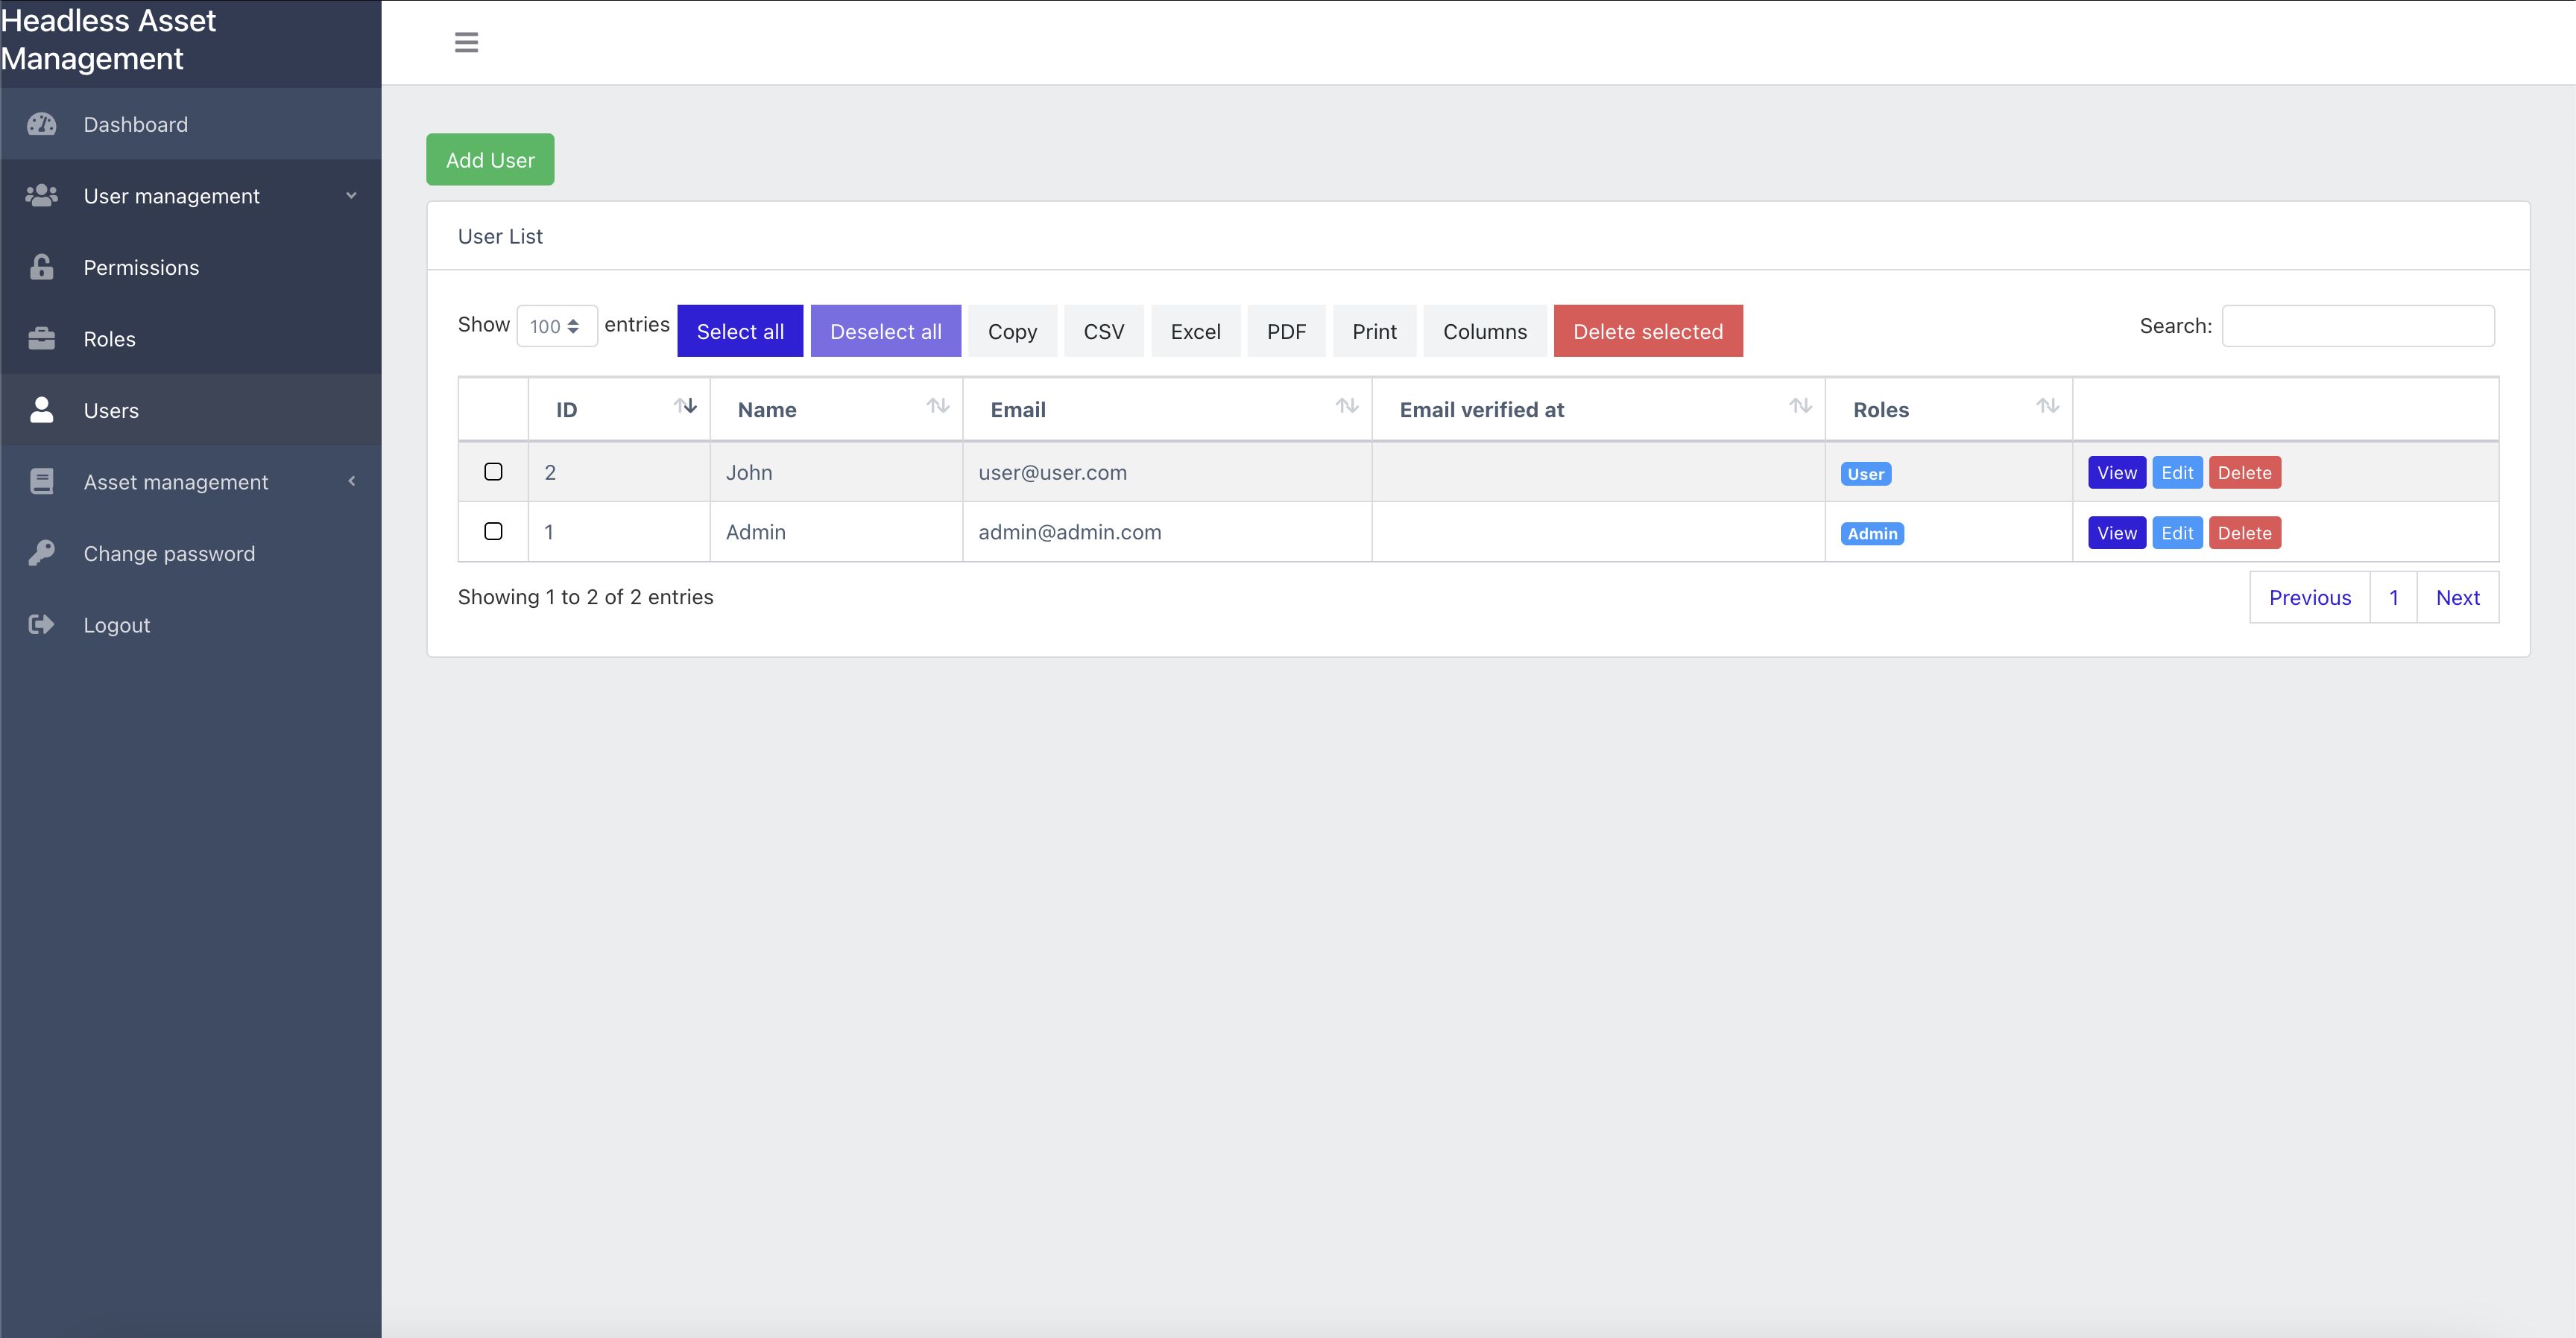Focus the Search input field

pos(2357,326)
